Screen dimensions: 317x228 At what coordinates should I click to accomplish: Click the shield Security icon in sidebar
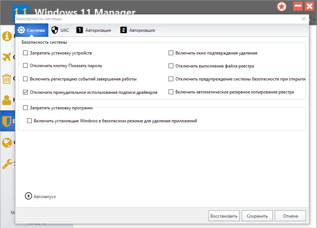7,122
